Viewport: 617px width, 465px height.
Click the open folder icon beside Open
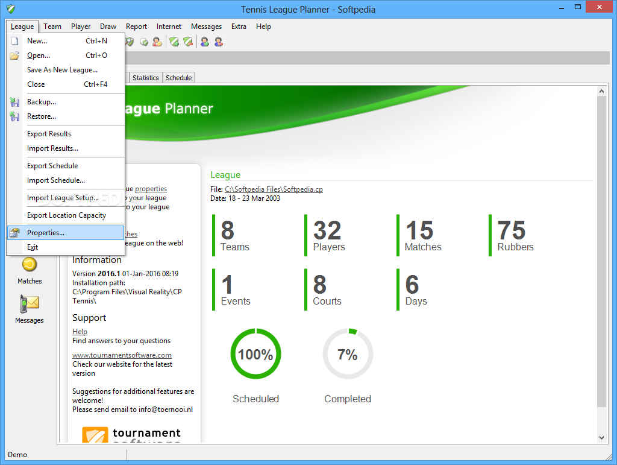[x=14, y=55]
